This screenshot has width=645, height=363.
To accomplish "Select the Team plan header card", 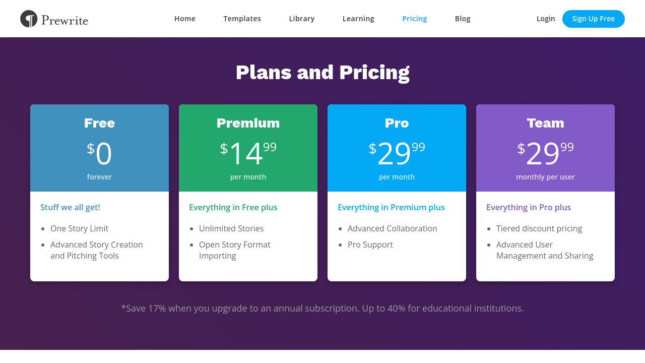I will (545, 148).
